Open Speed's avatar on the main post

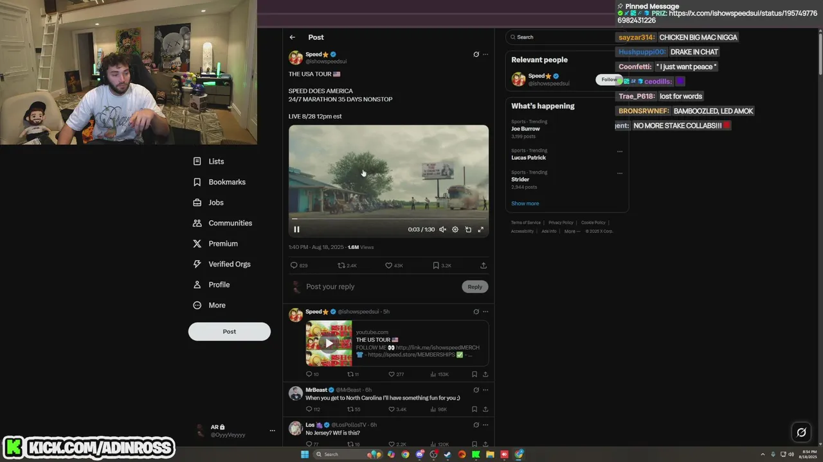296,58
